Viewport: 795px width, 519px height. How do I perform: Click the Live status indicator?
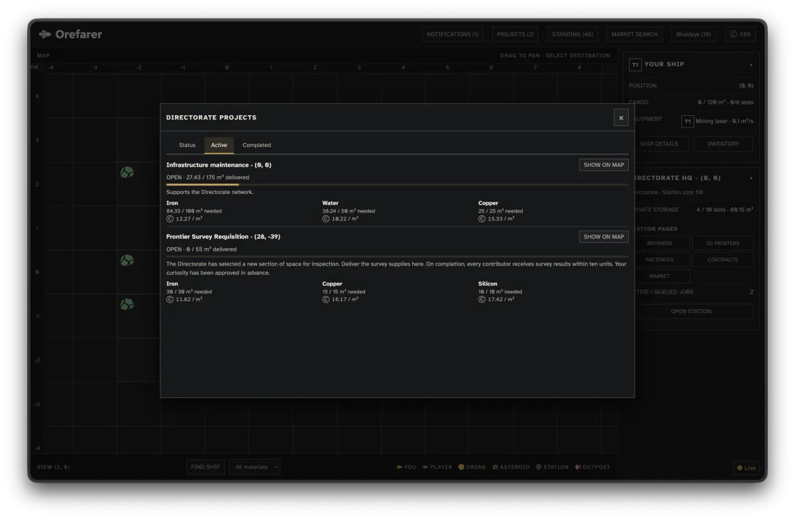click(x=746, y=468)
